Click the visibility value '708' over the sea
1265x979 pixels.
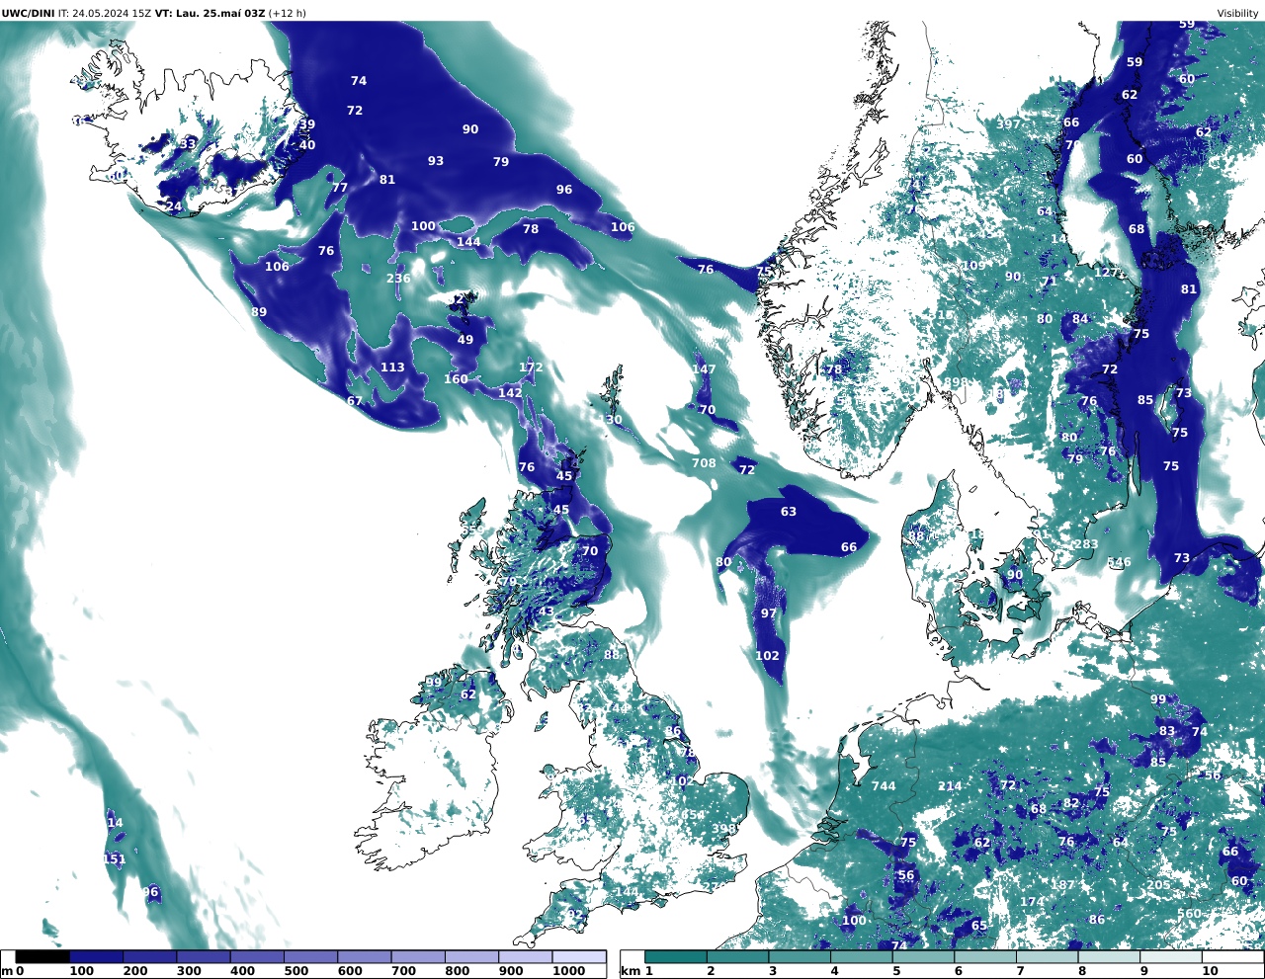pyautogui.click(x=704, y=463)
